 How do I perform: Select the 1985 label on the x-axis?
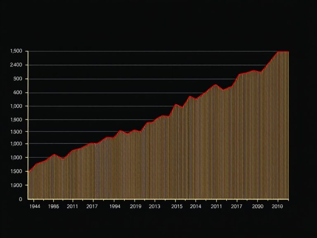tap(54, 206)
